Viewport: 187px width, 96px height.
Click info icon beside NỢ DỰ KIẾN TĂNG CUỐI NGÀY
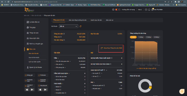click(x=112, y=58)
